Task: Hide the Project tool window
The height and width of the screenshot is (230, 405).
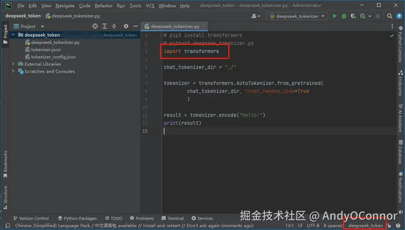Action: 136,26
